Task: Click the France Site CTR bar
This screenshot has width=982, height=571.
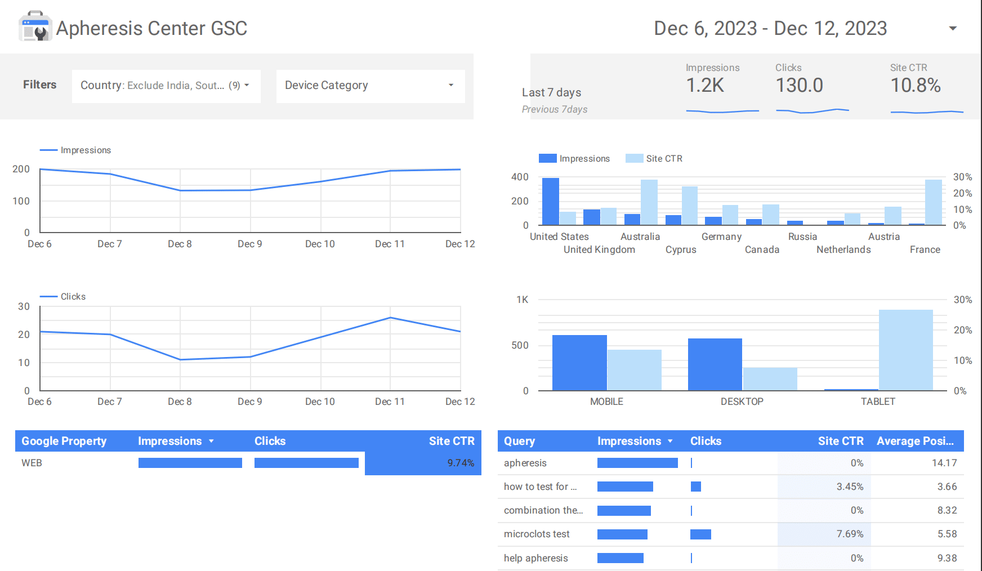Action: click(x=934, y=203)
